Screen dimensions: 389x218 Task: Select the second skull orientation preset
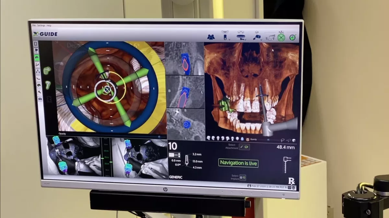tap(213, 138)
